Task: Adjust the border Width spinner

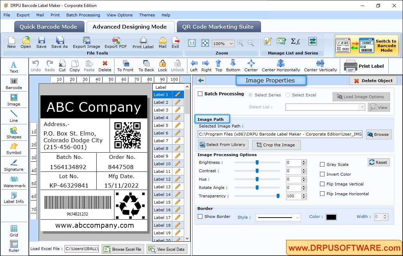Action: point(385,217)
